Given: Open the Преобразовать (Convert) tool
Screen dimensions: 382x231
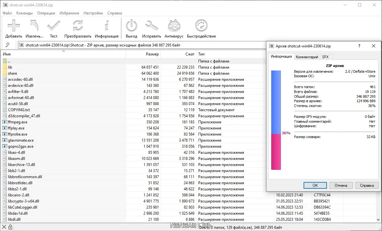Looking at the screenshot, I should (78, 26).
